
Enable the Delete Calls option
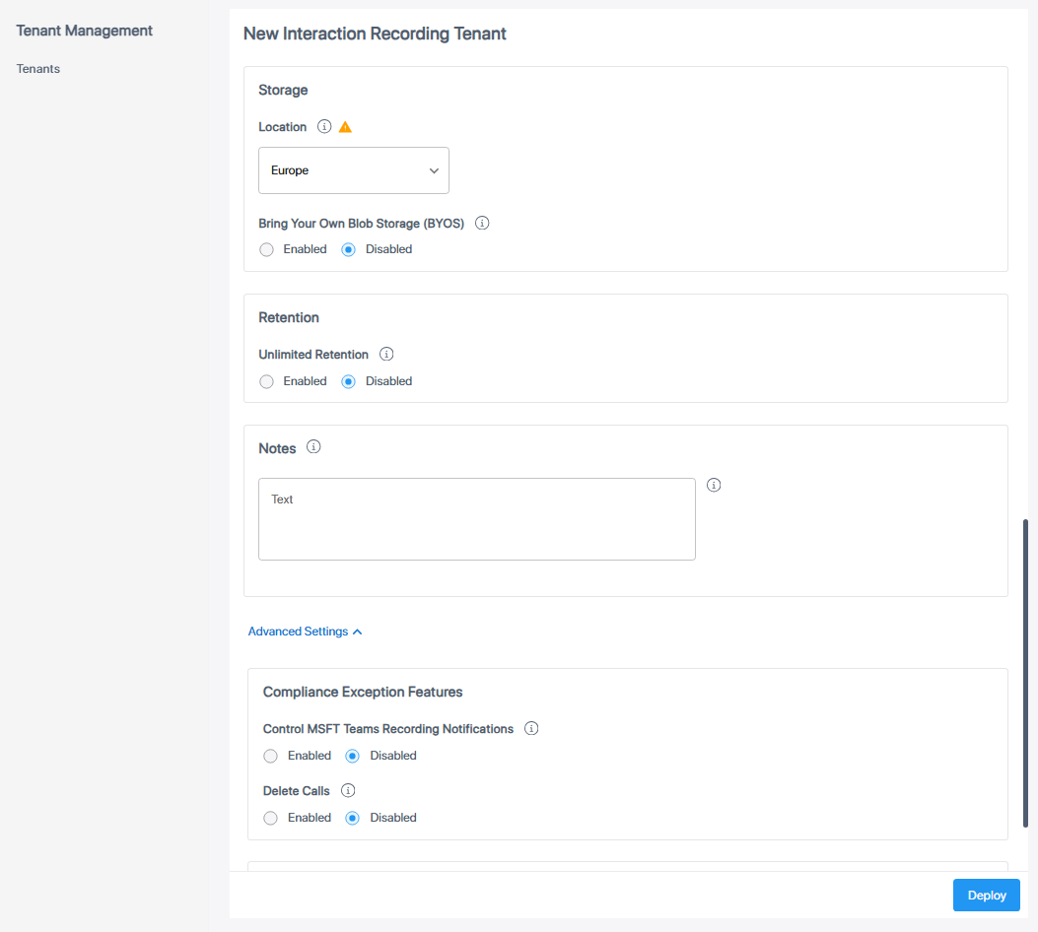pyautogui.click(x=271, y=818)
